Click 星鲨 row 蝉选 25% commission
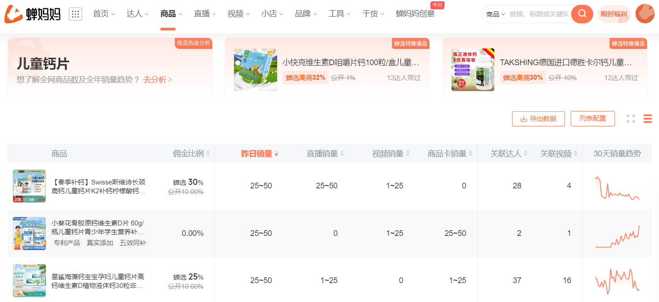 [188, 277]
